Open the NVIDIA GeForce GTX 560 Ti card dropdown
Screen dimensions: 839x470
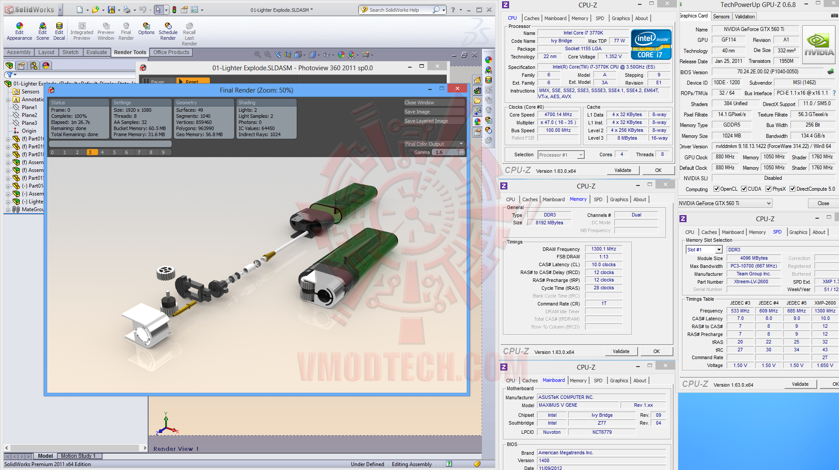(725, 203)
